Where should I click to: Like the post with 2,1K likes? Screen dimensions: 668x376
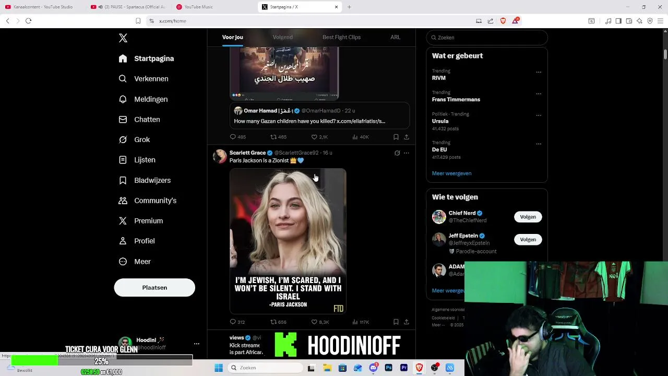319,137
